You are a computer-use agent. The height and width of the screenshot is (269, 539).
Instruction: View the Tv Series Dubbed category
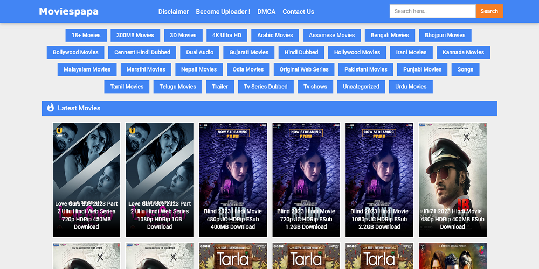(x=266, y=87)
